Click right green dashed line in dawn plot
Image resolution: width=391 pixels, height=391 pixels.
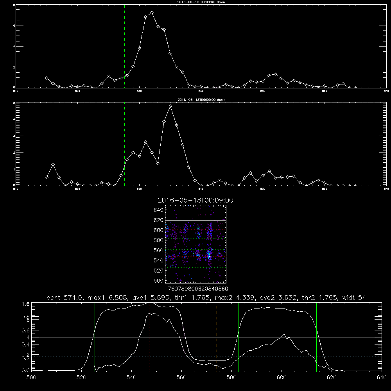point(216,46)
